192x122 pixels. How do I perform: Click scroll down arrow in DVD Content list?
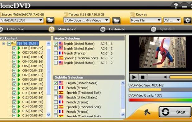pyautogui.click(x=48, y=115)
